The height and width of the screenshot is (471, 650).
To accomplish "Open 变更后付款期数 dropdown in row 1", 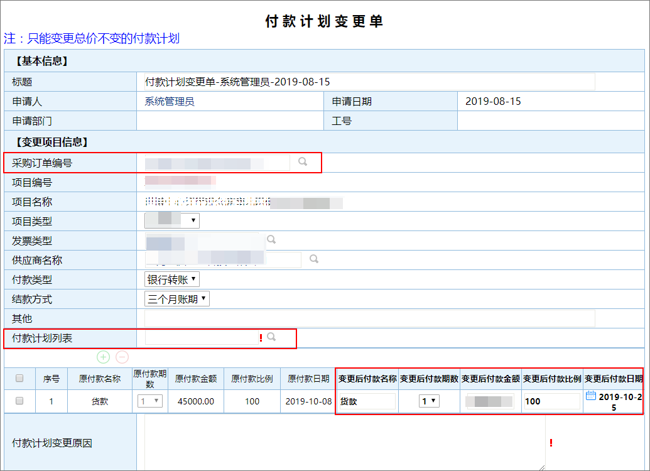I will (429, 401).
